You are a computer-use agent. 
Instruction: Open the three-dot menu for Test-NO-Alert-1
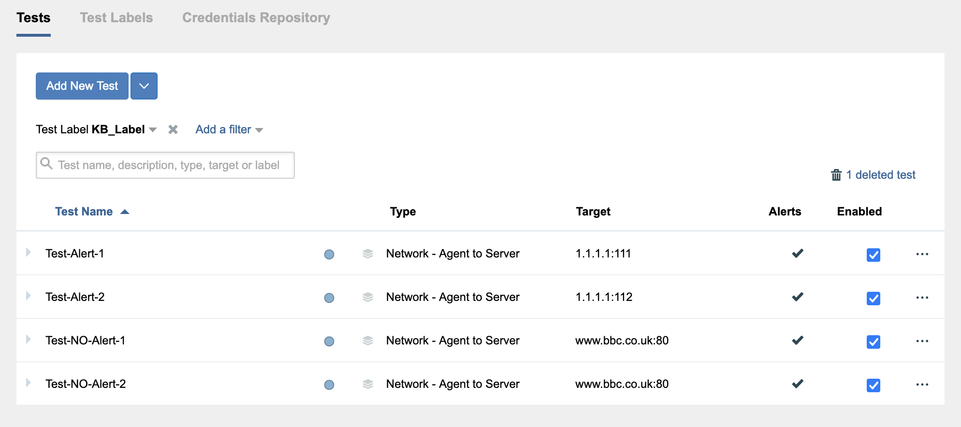tap(922, 341)
